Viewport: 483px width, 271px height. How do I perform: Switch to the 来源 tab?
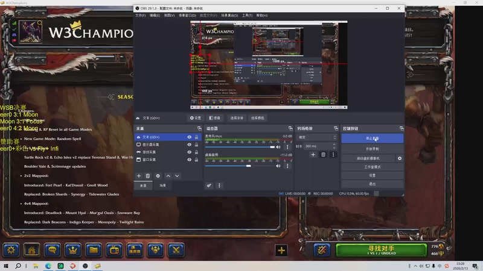(143, 185)
